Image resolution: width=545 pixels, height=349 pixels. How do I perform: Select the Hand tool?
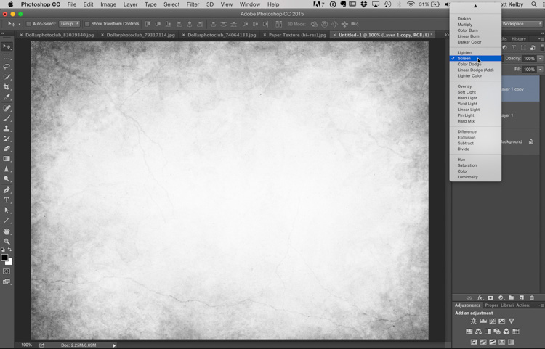point(7,231)
